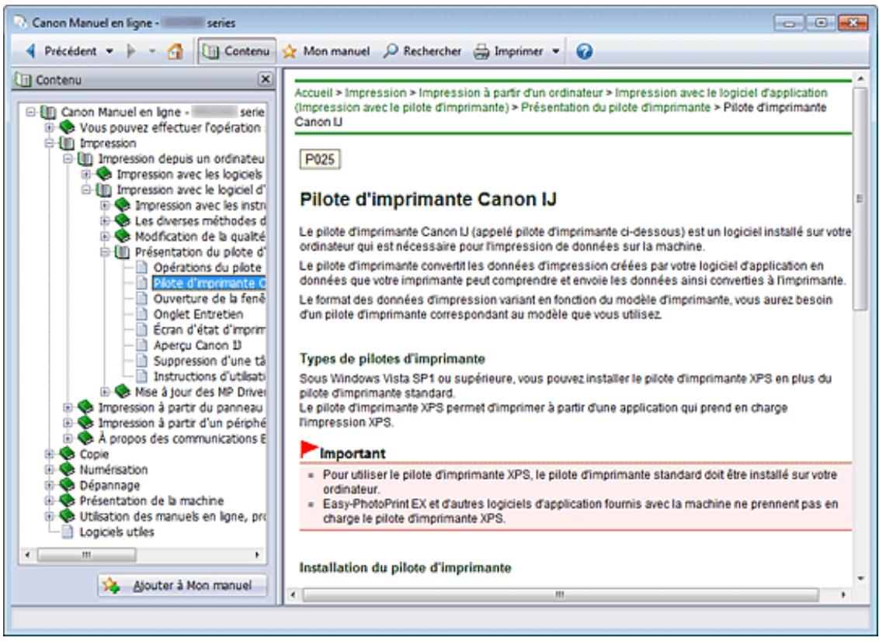Click the Imprimer printer button
879x641 pixels.
pos(508,51)
